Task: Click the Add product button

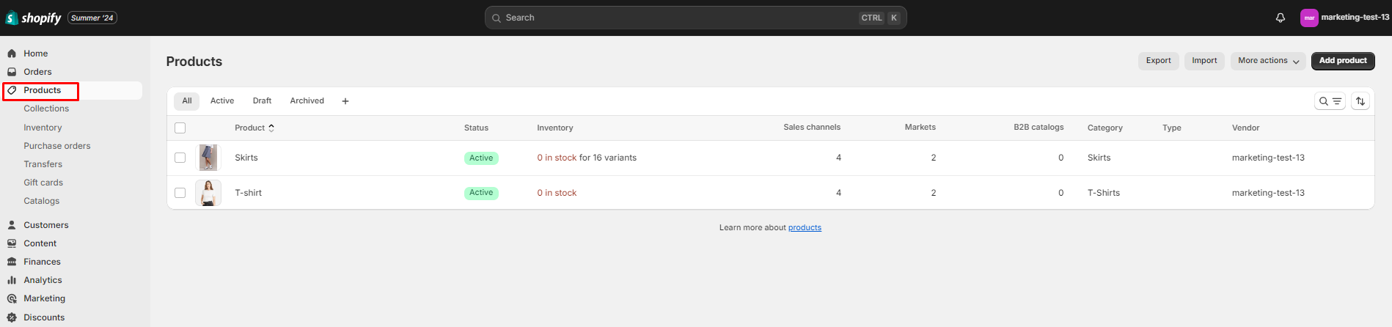Action: 1343,61
